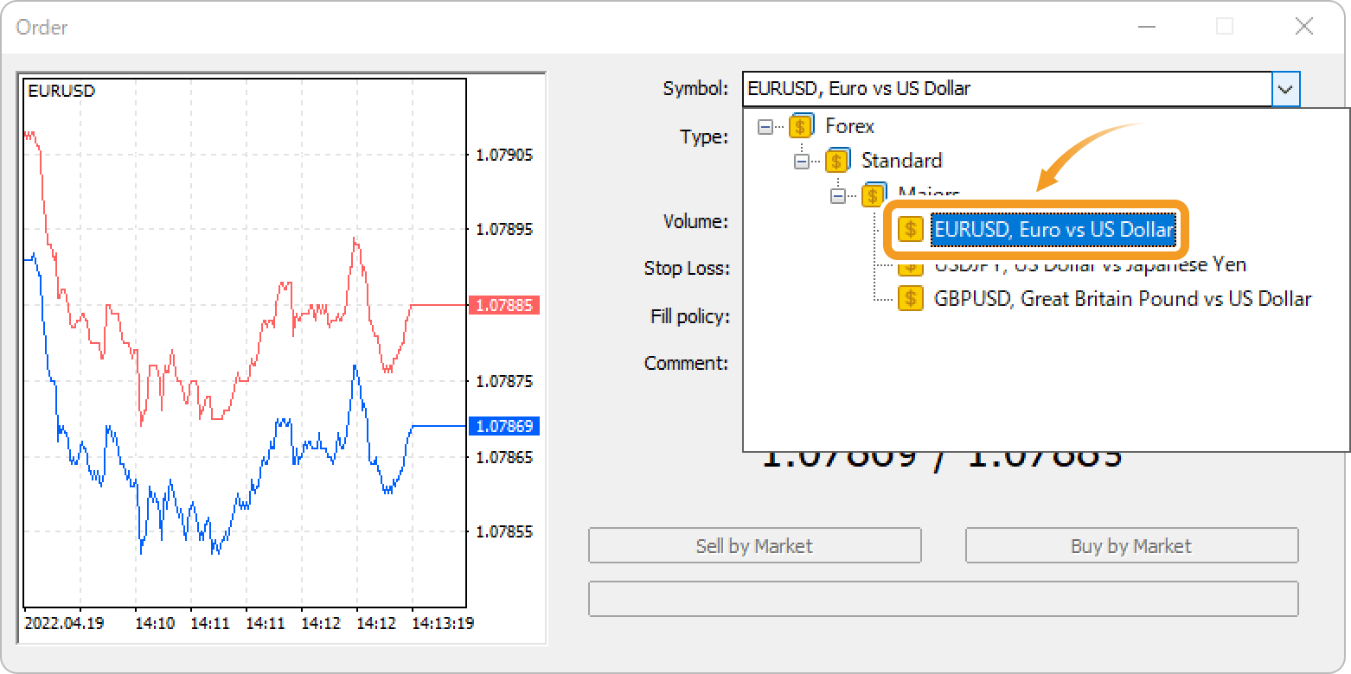Click the Stop Loss: field label
Image resolution: width=1351 pixels, height=674 pixels.
pyautogui.click(x=687, y=269)
